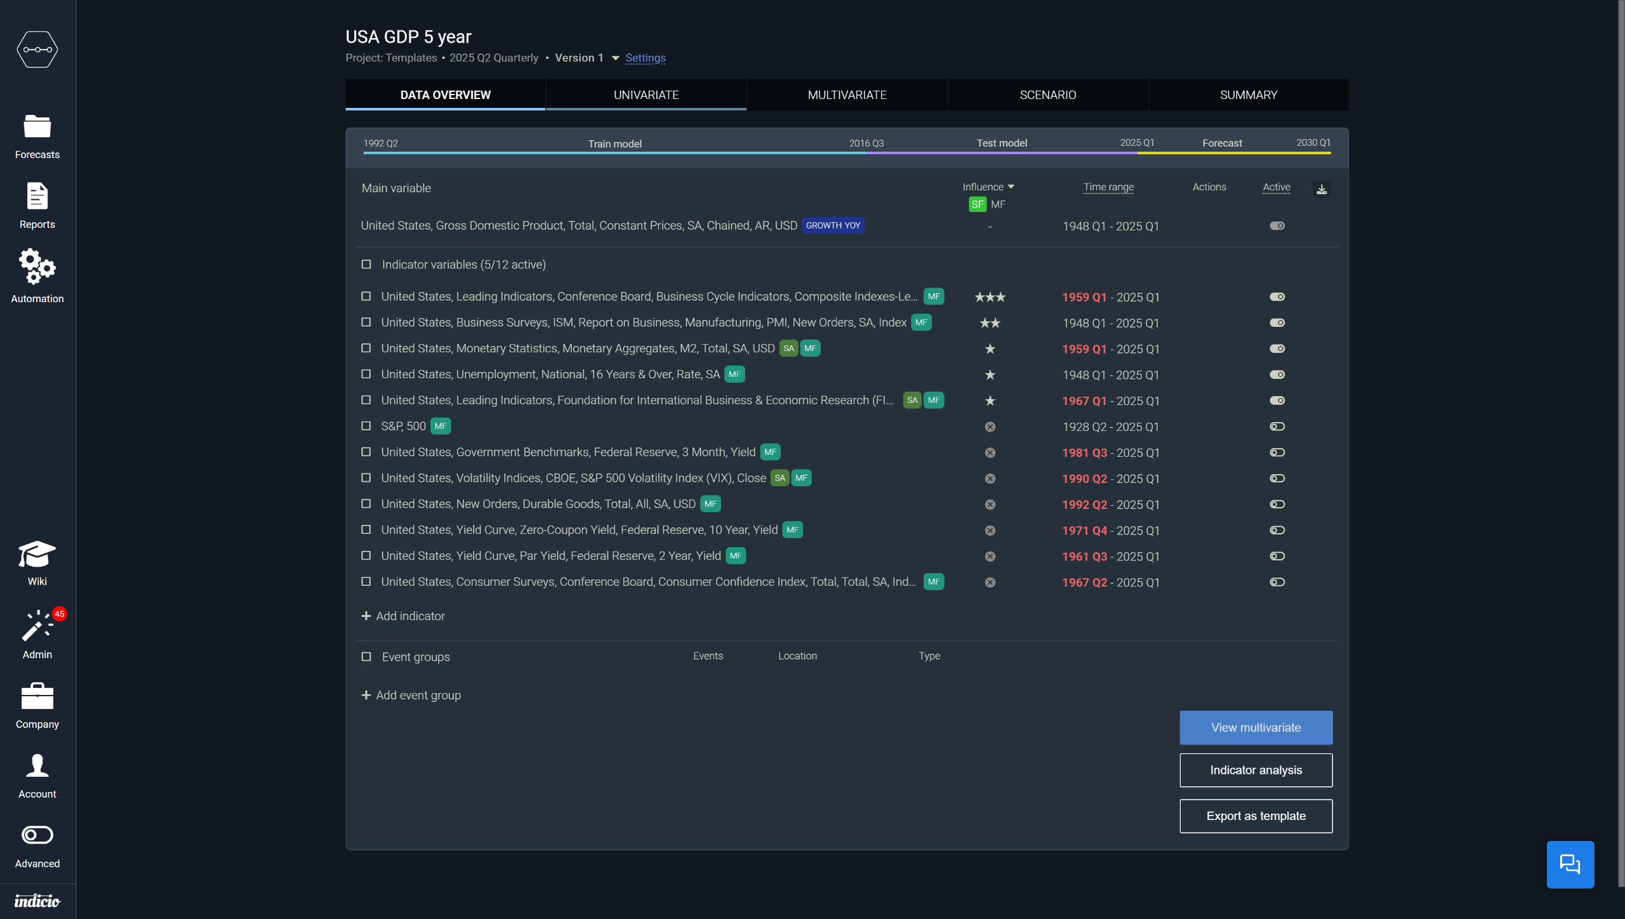This screenshot has height=919, width=1625.
Task: Enable the S&P 500 indicator toggle
Action: pyautogui.click(x=1277, y=426)
